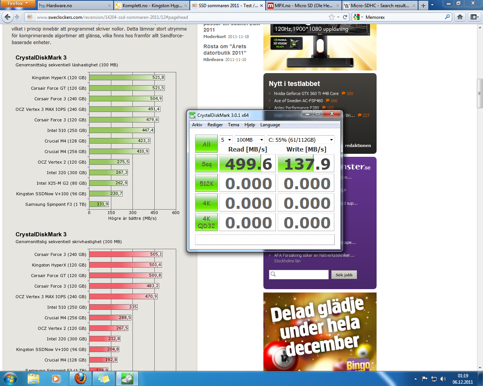Screen dimensions: 483x386
Task: Open Antec Performance P280 link
Action: [296, 108]
